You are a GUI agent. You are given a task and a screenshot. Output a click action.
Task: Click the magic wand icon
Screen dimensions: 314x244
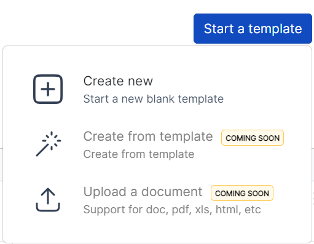pos(49,144)
